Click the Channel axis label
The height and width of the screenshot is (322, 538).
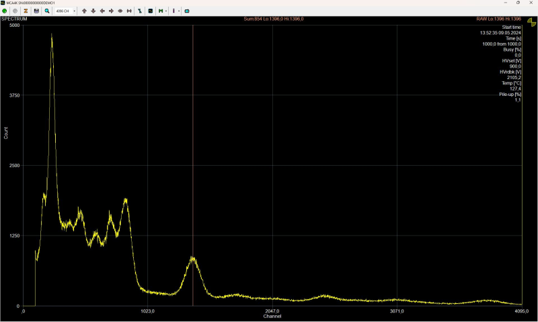pos(272,316)
